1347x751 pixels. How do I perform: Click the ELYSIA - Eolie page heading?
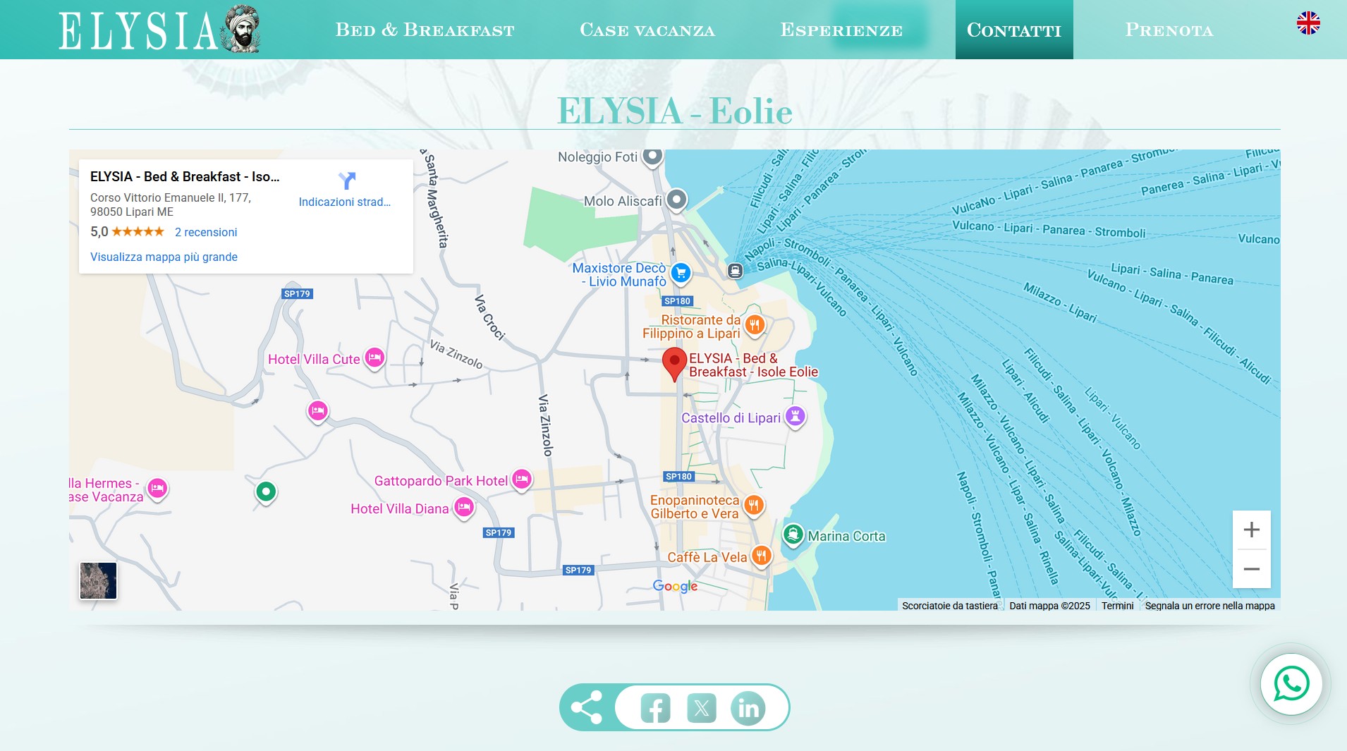[x=674, y=111]
